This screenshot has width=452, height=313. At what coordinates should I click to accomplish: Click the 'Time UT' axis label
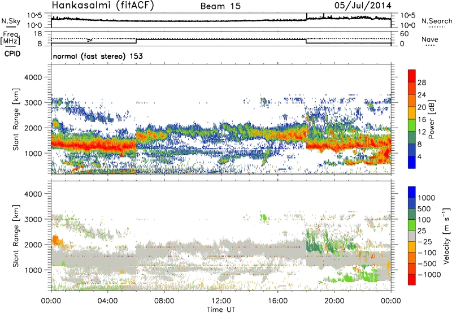(221, 310)
